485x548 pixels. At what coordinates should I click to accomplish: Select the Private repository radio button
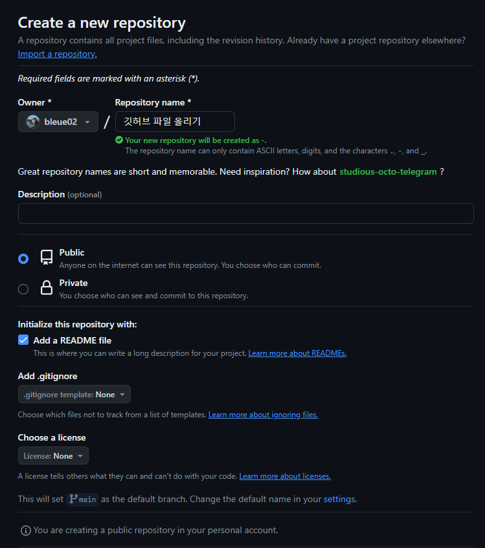23,289
